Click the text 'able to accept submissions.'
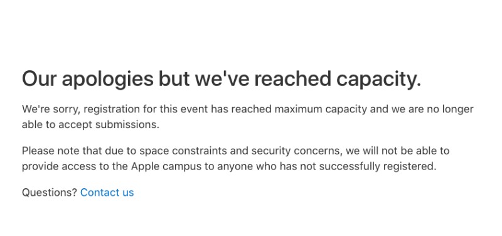 tap(90, 125)
